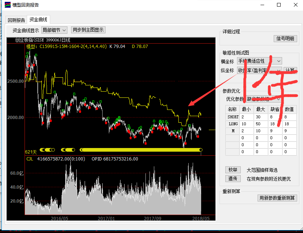Maximize the 模型回测报告 window
This screenshot has width=303, height=233.
(279, 5)
